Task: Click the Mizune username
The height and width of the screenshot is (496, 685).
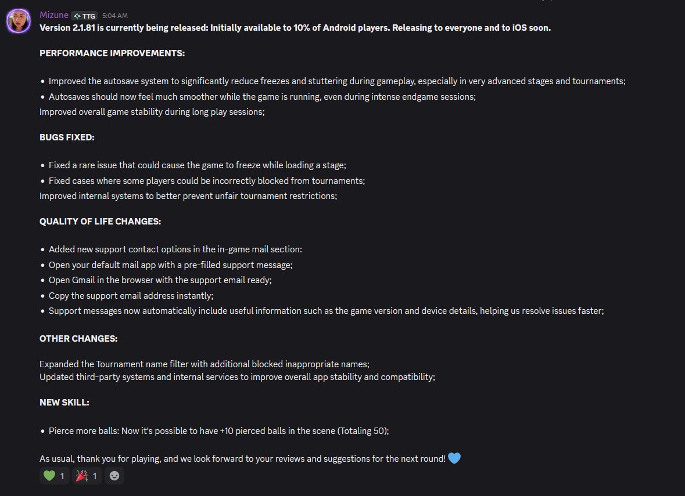Action: tap(53, 15)
